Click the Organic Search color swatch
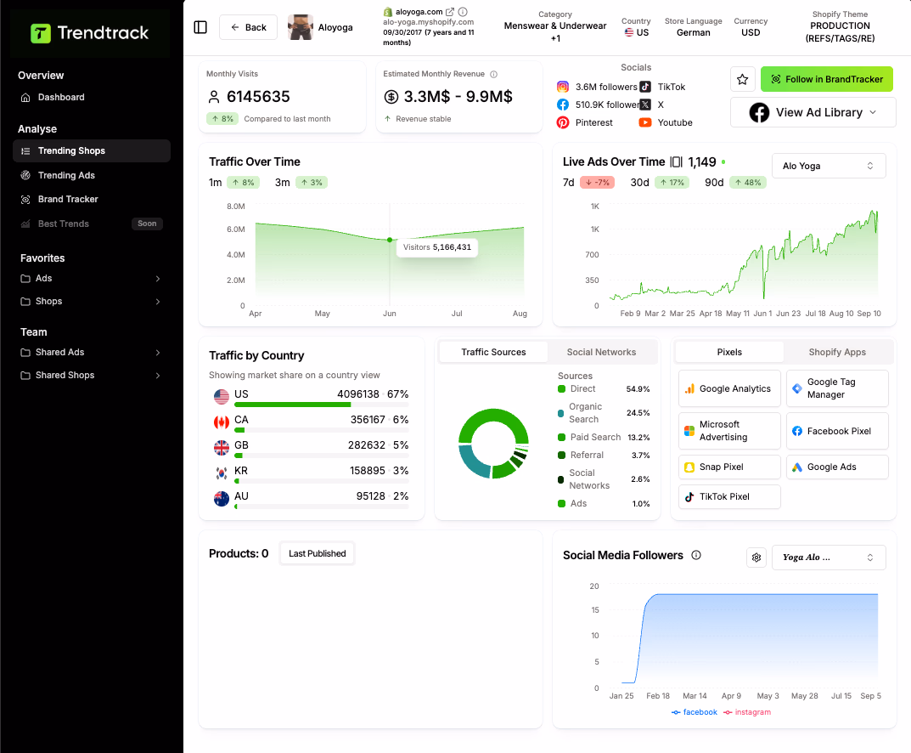Image resolution: width=911 pixels, height=753 pixels. click(x=560, y=413)
